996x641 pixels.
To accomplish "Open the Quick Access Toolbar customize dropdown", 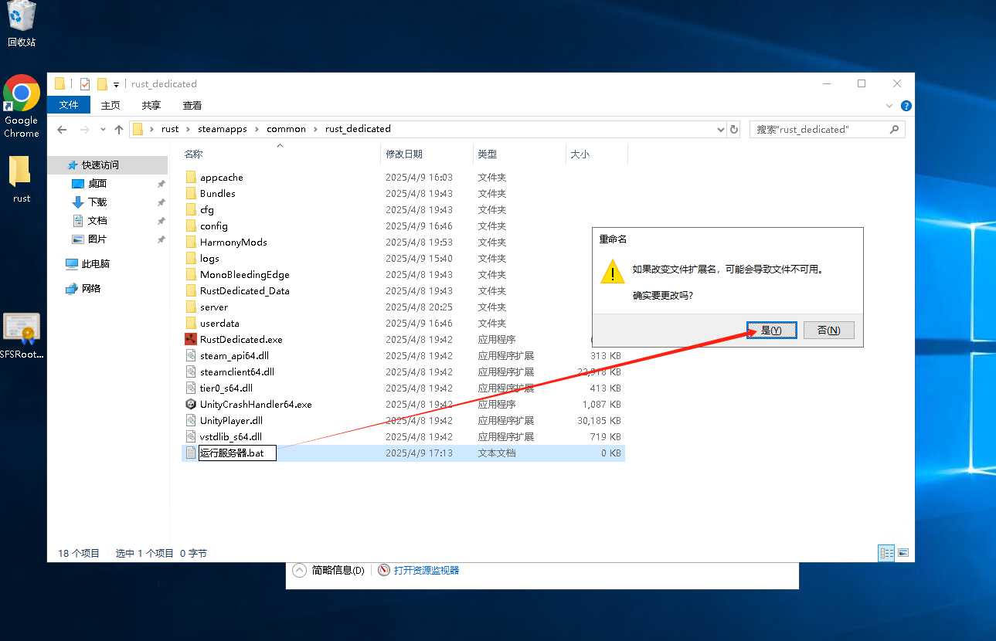I will tap(116, 84).
